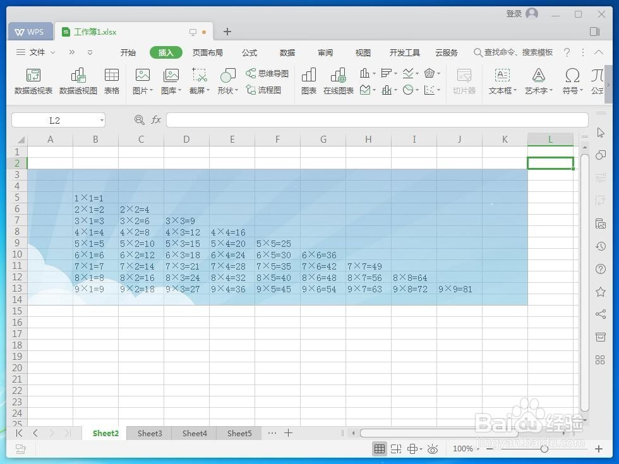Add a new worksheet with plus button
This screenshot has width=619, height=464.
point(289,433)
